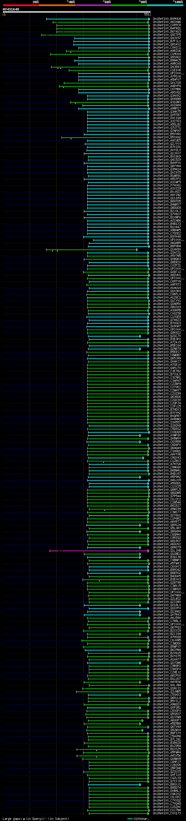Image resolution: width=186 pixels, height=821 pixels.
Task: Select label UniRef100_Q92WX4
Action: (167, 730)
